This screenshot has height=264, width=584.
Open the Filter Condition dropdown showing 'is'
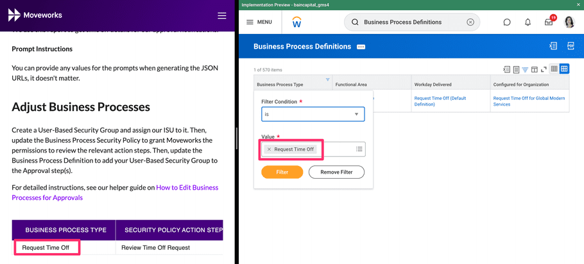click(313, 114)
